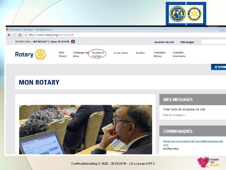Click the 29-Jan-2015 date text

(171, 149)
